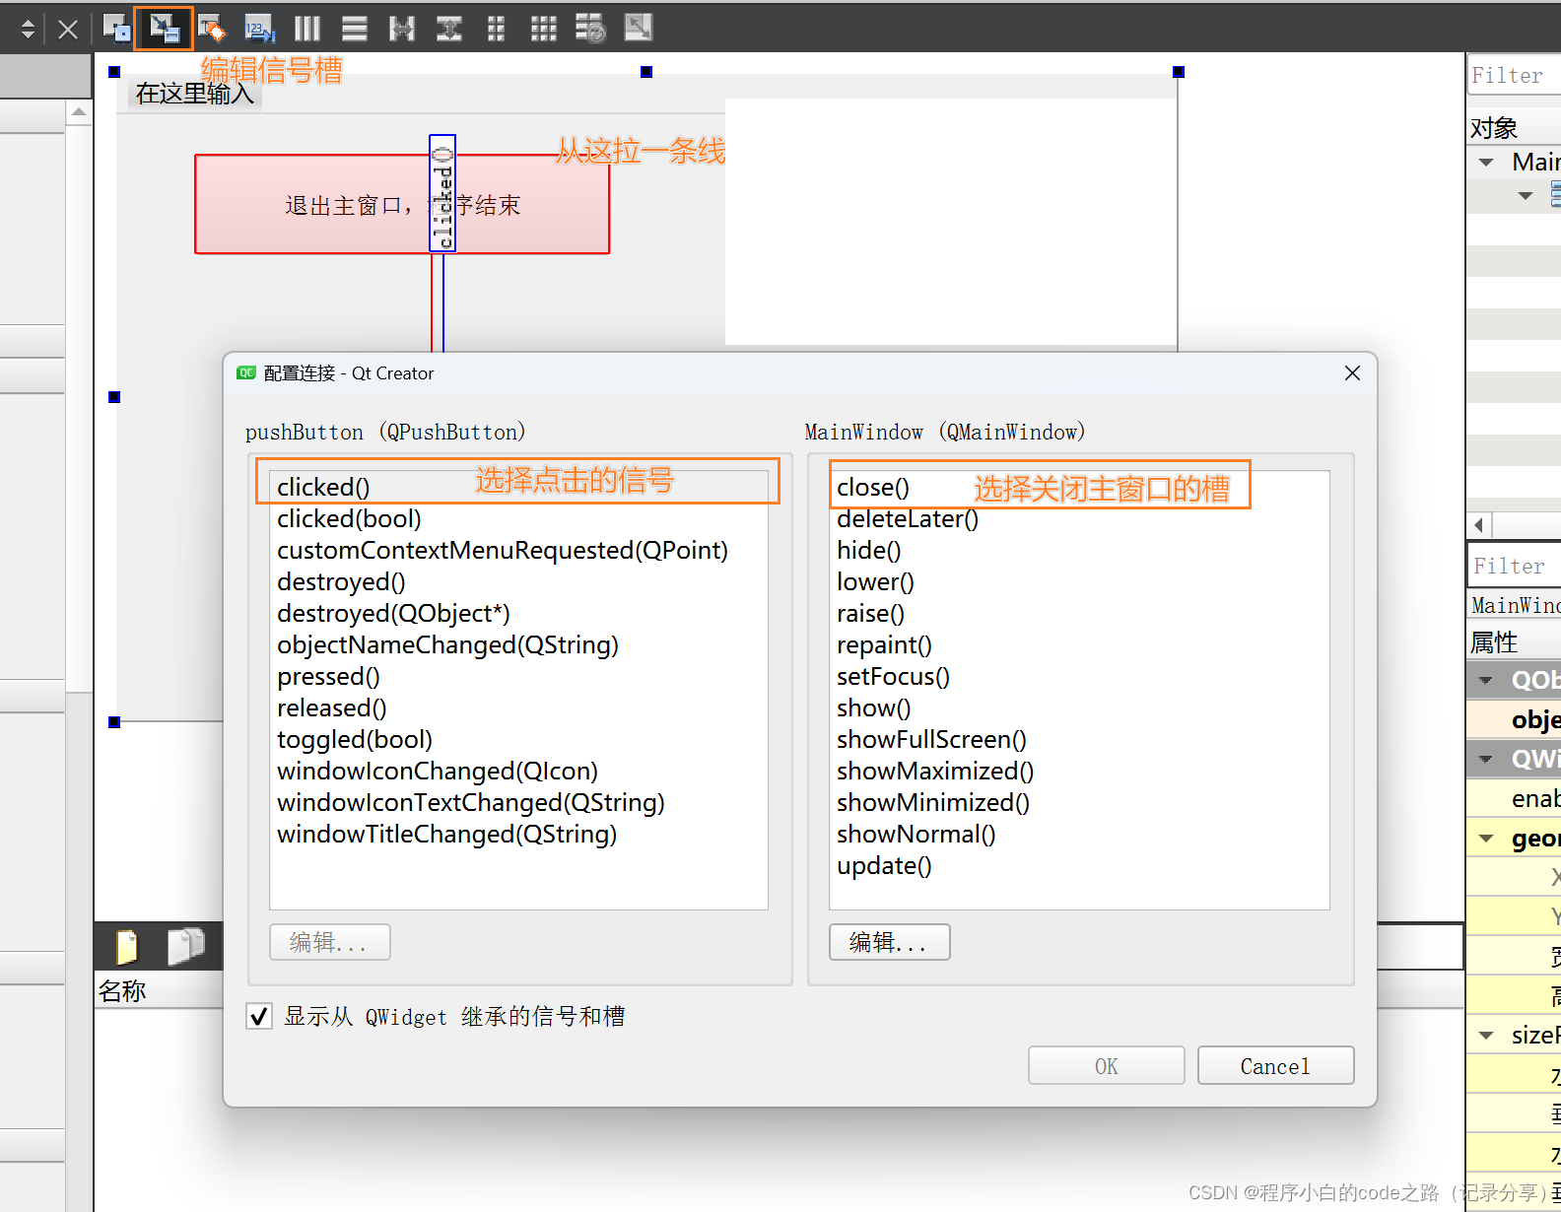Select the Edit Signals/Slots mode icon
The width and height of the screenshot is (1561, 1212).
coord(164,29)
